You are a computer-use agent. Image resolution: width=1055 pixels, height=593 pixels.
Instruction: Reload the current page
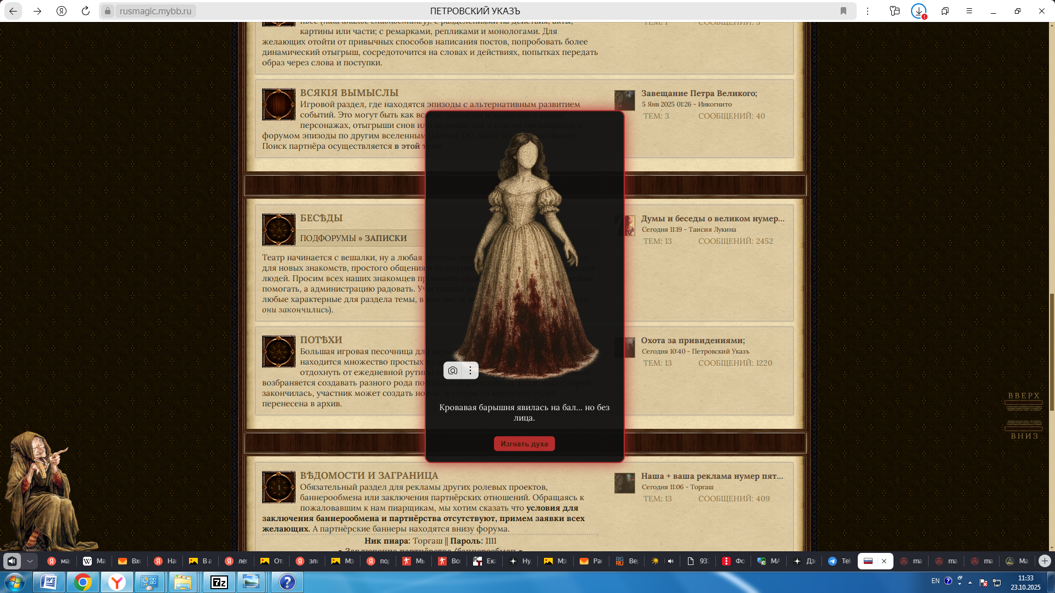pos(85,11)
